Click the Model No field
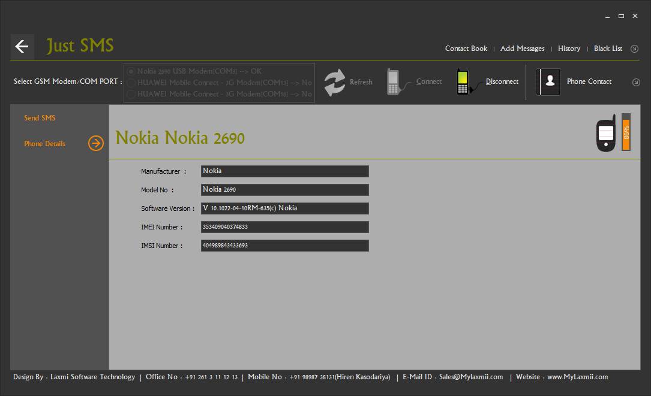Screen dimensions: 651x396 (285, 190)
